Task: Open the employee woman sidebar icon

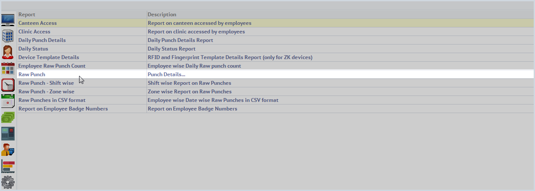Action: tap(8, 52)
